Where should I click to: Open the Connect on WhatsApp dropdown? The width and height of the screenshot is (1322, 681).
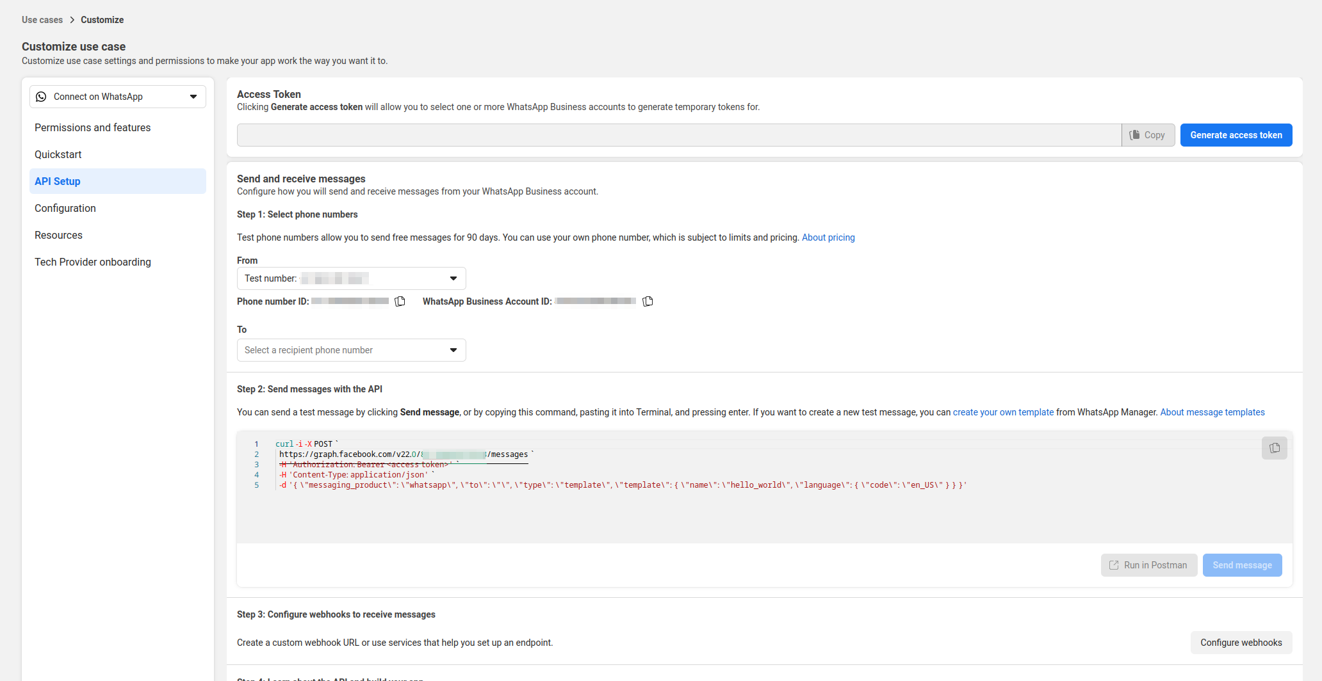pyautogui.click(x=118, y=97)
